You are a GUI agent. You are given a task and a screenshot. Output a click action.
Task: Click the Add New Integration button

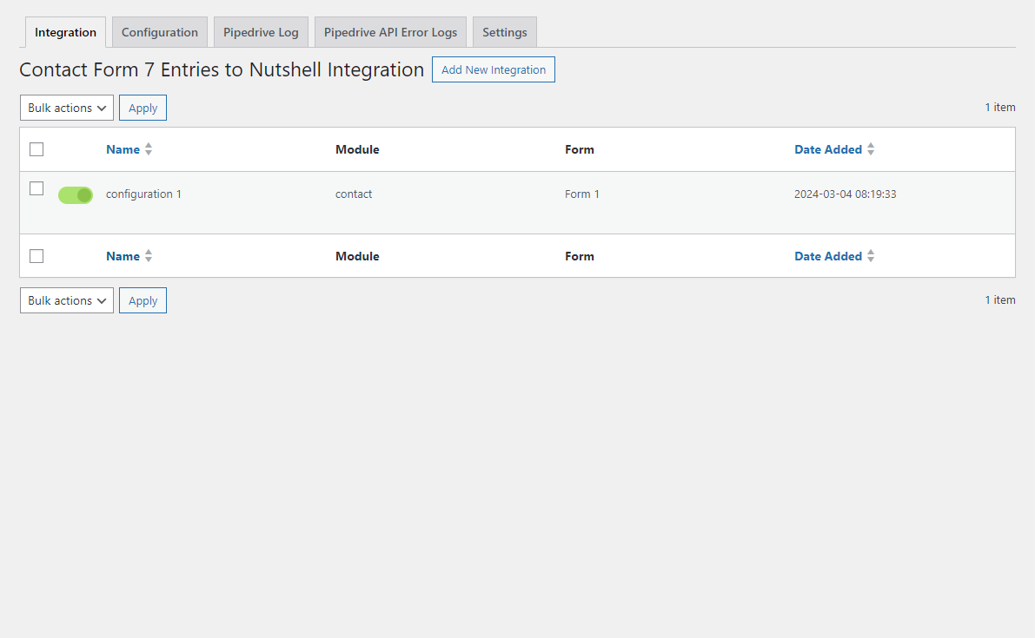pos(494,69)
